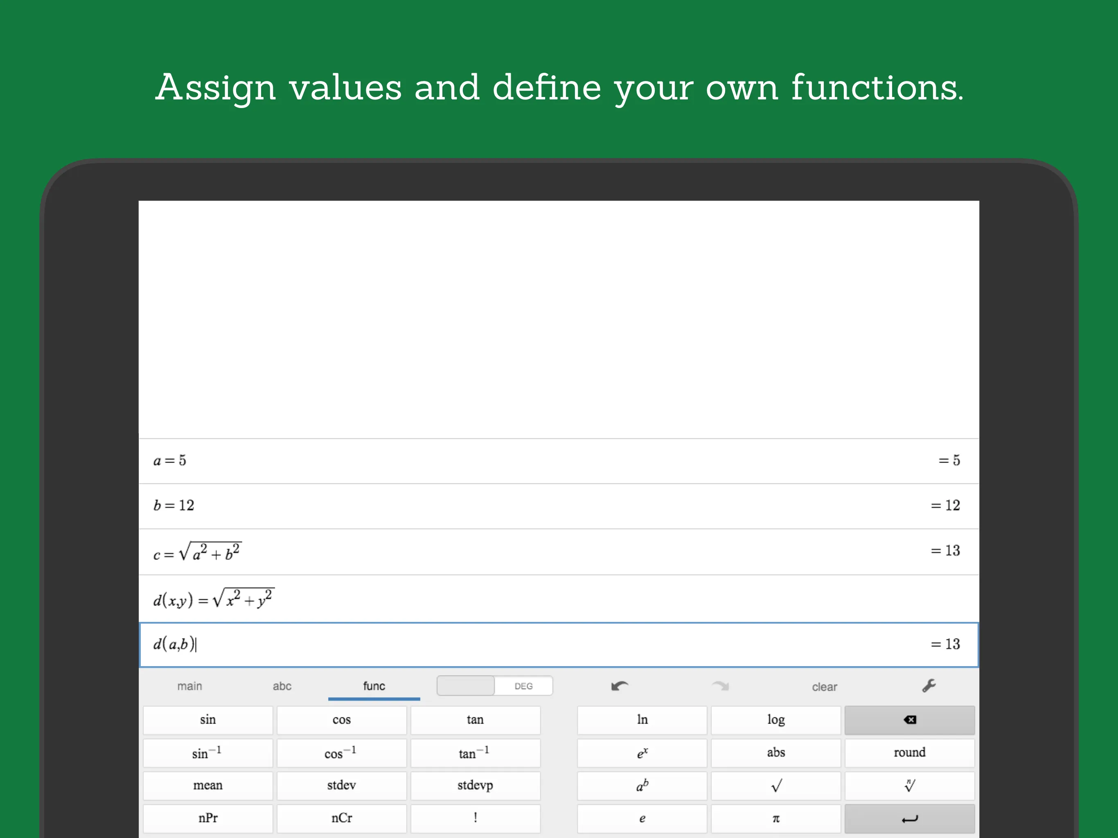Click the undo arrow

pyautogui.click(x=620, y=686)
